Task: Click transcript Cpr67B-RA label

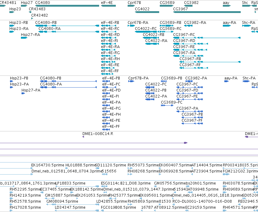Action: click(x=138, y=23)
